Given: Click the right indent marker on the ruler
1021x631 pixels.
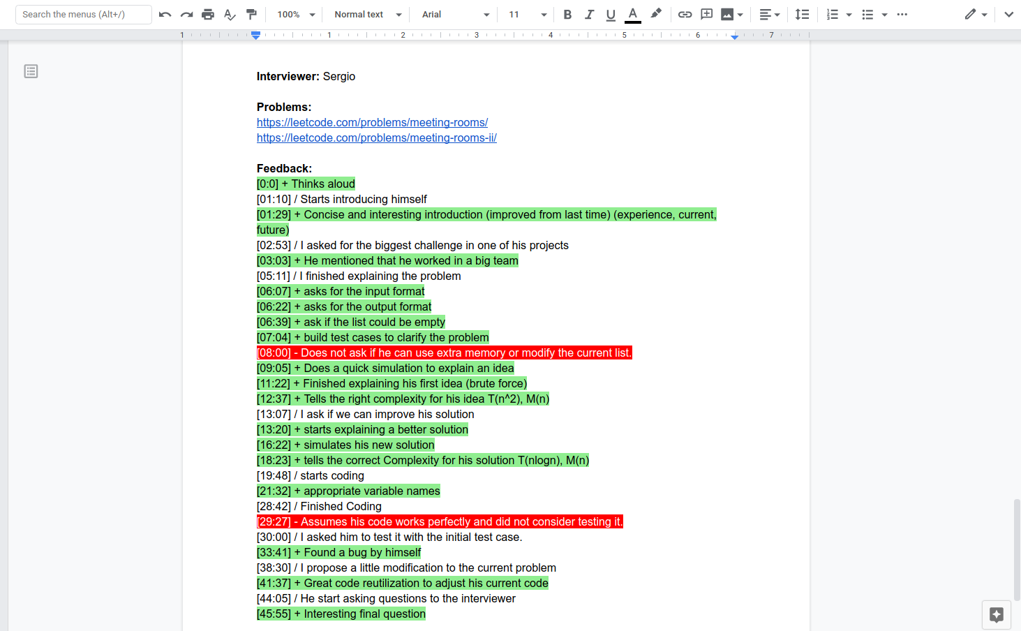Looking at the screenshot, I should point(735,36).
